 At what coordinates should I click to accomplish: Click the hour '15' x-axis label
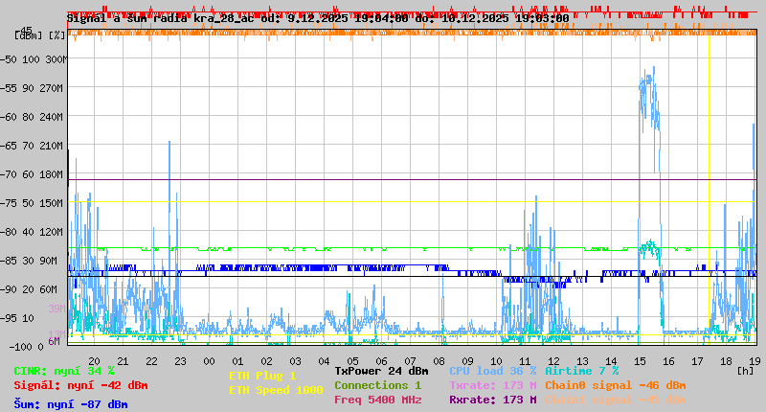[x=640, y=361]
